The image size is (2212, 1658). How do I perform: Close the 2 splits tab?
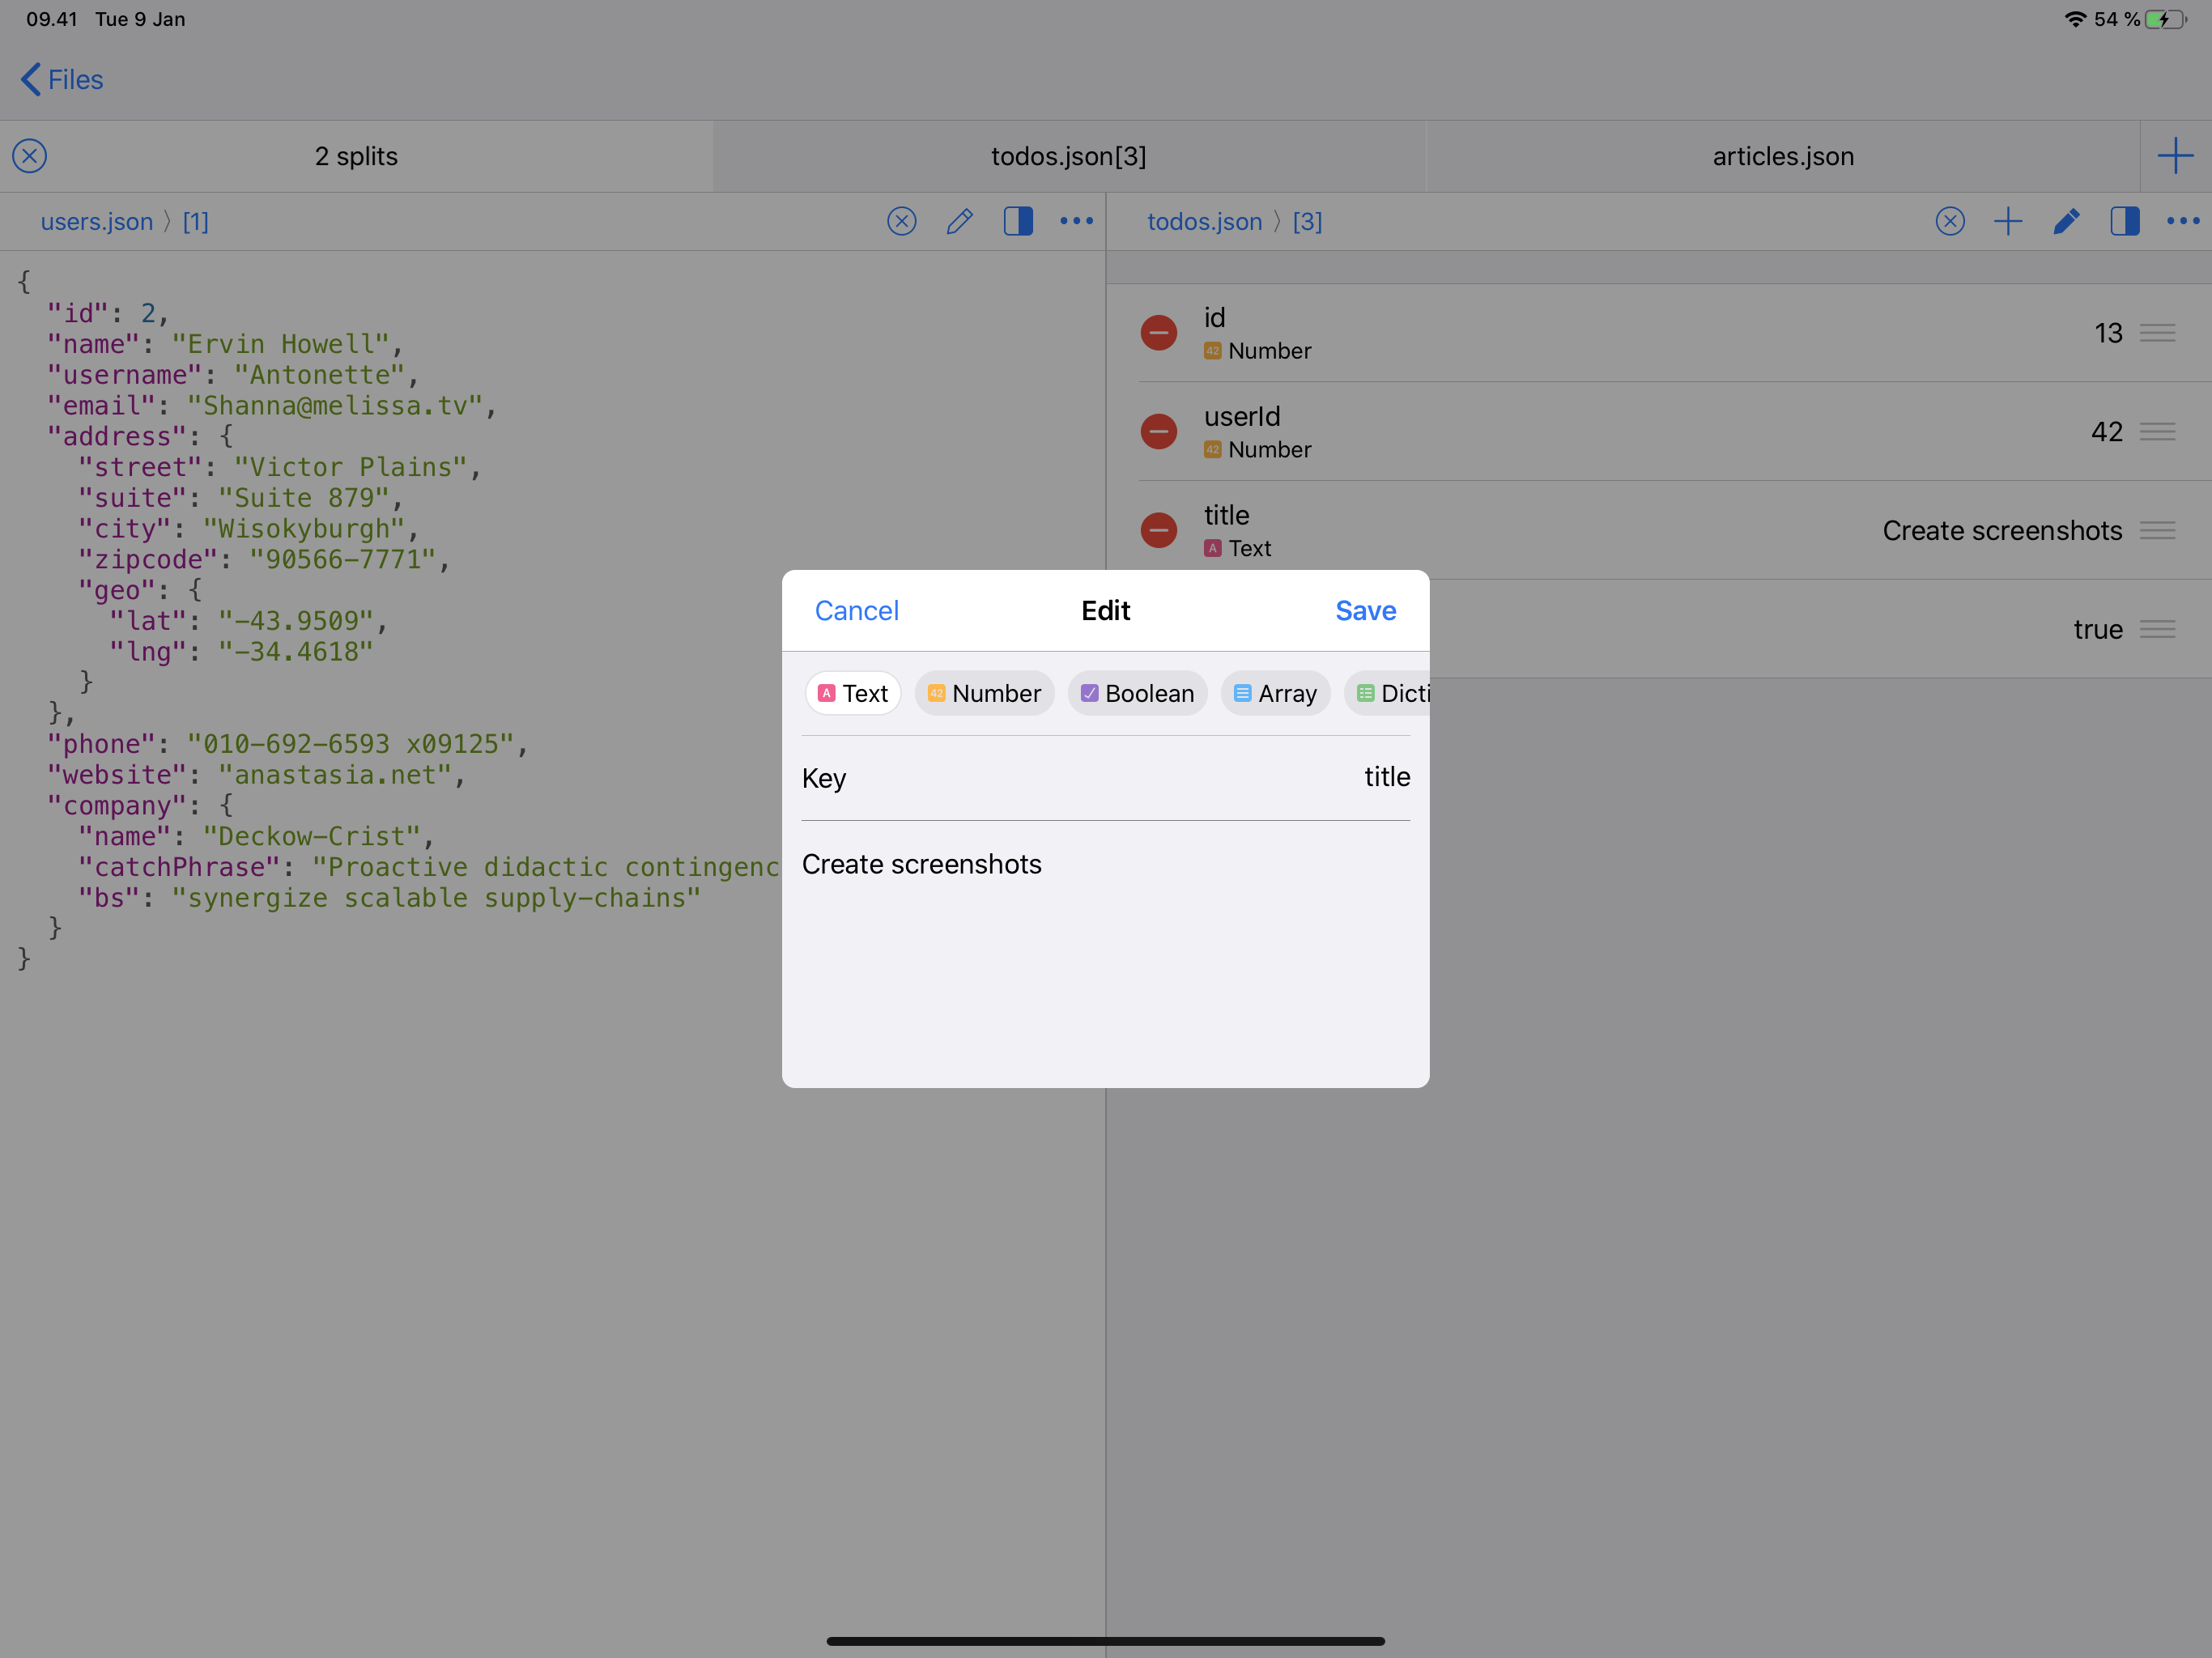(30, 156)
